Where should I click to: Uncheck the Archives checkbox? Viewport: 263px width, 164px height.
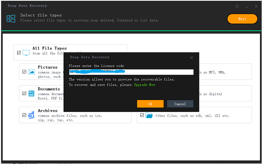[24, 115]
